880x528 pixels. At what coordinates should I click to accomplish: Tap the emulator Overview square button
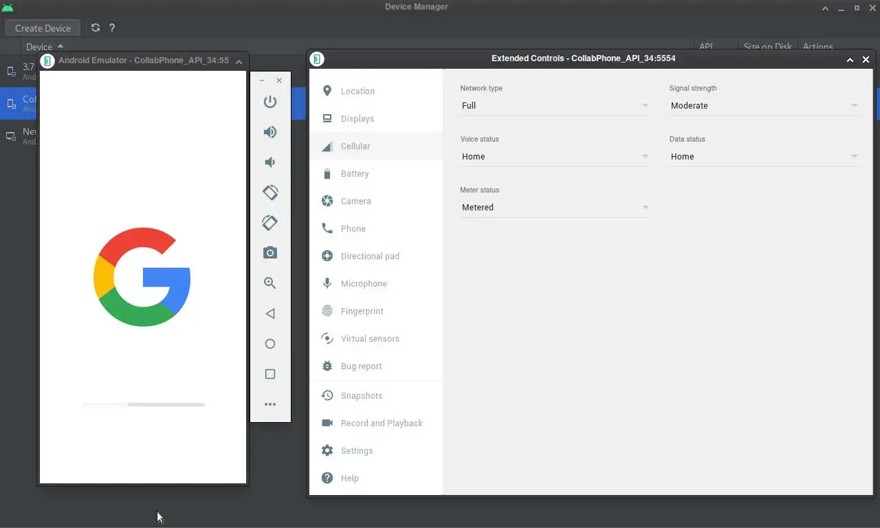(x=270, y=374)
